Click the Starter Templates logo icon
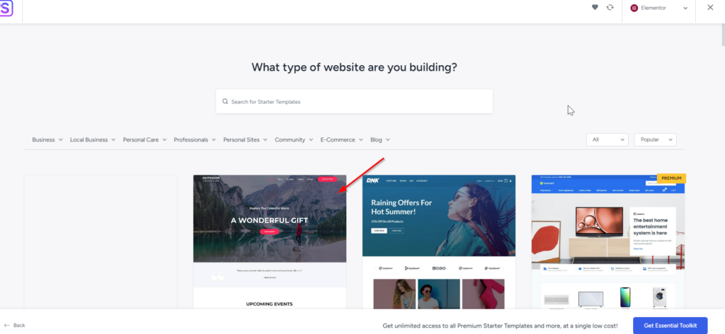Viewport: 725px width, 334px height. coord(6,8)
